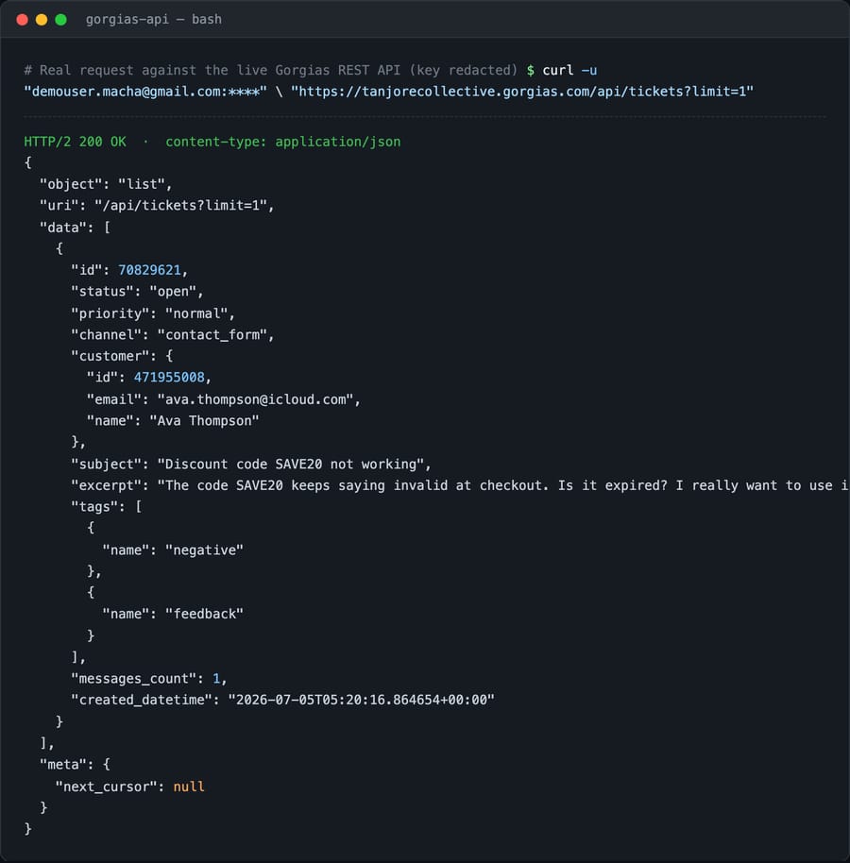Click the "curl" command text
This screenshot has height=863, width=850.
pos(557,71)
